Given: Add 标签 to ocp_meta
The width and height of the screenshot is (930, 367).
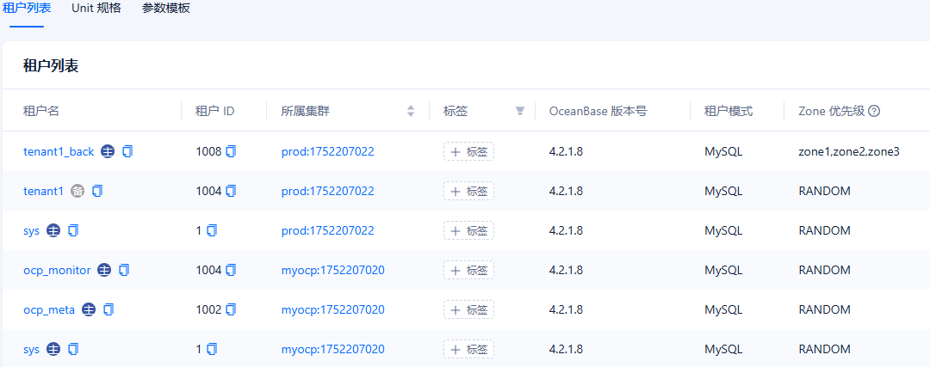Looking at the screenshot, I should 468,309.
